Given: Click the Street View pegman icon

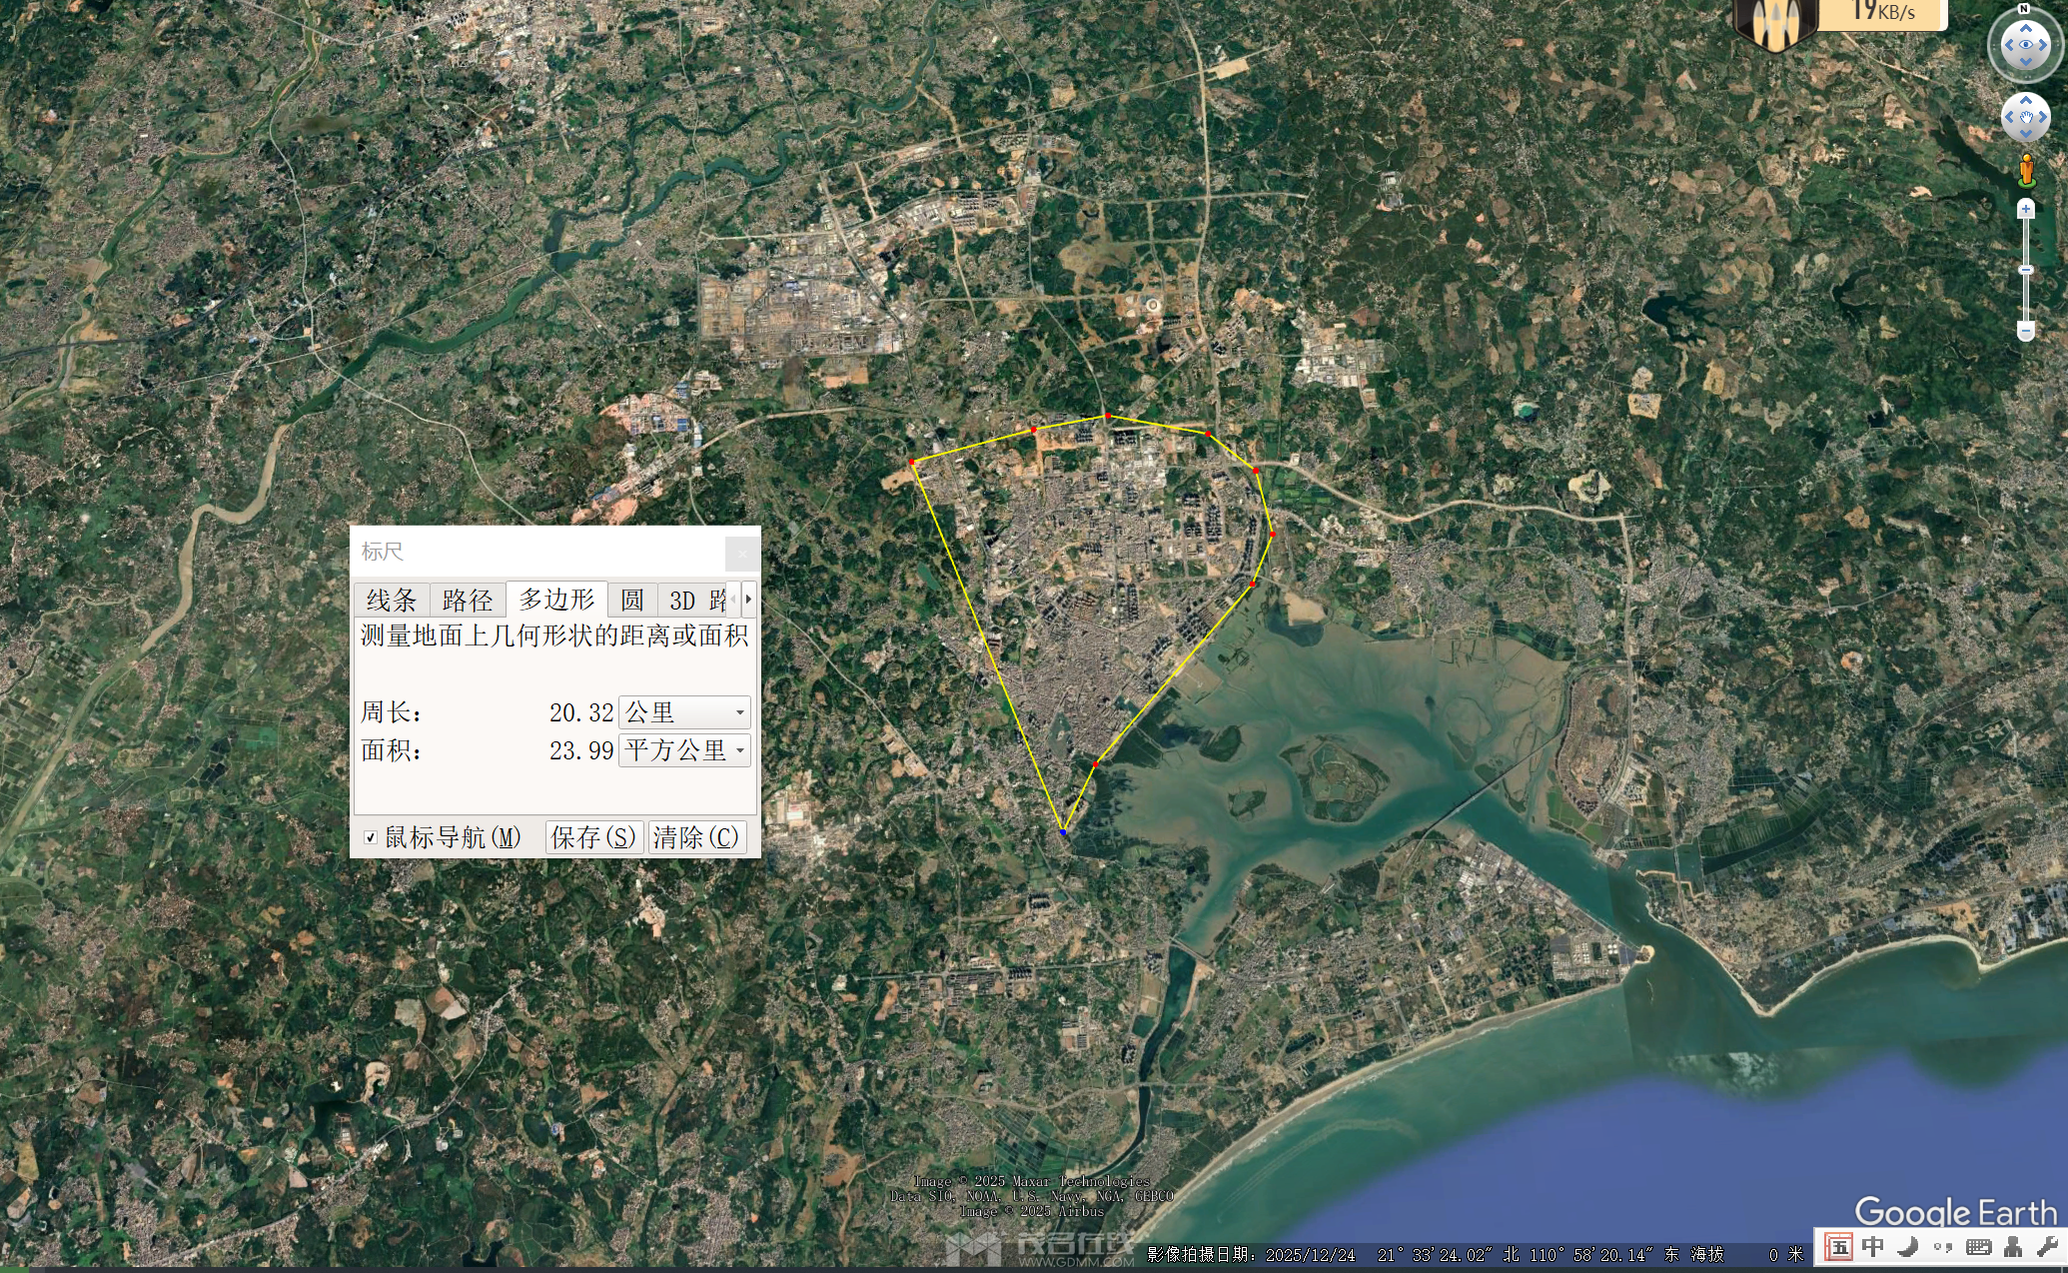Looking at the screenshot, I should pyautogui.click(x=2026, y=170).
